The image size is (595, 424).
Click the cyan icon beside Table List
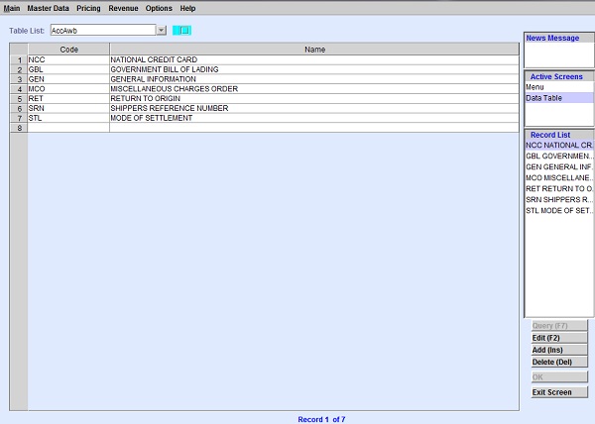tap(181, 31)
